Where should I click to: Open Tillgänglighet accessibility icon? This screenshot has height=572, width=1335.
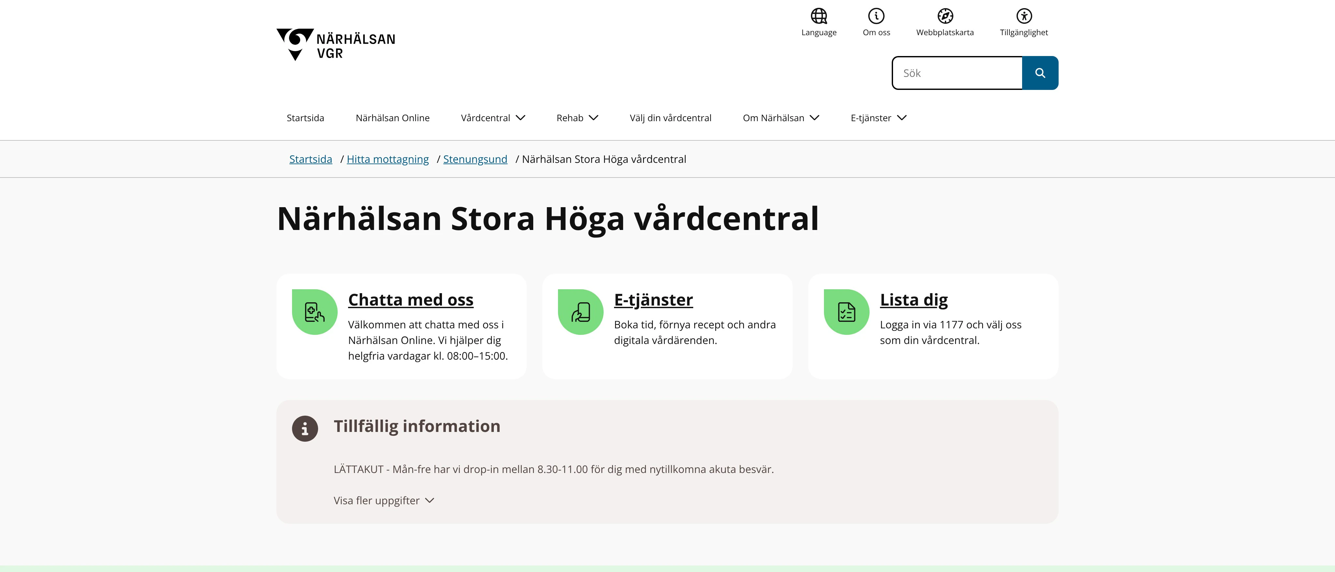click(1023, 16)
